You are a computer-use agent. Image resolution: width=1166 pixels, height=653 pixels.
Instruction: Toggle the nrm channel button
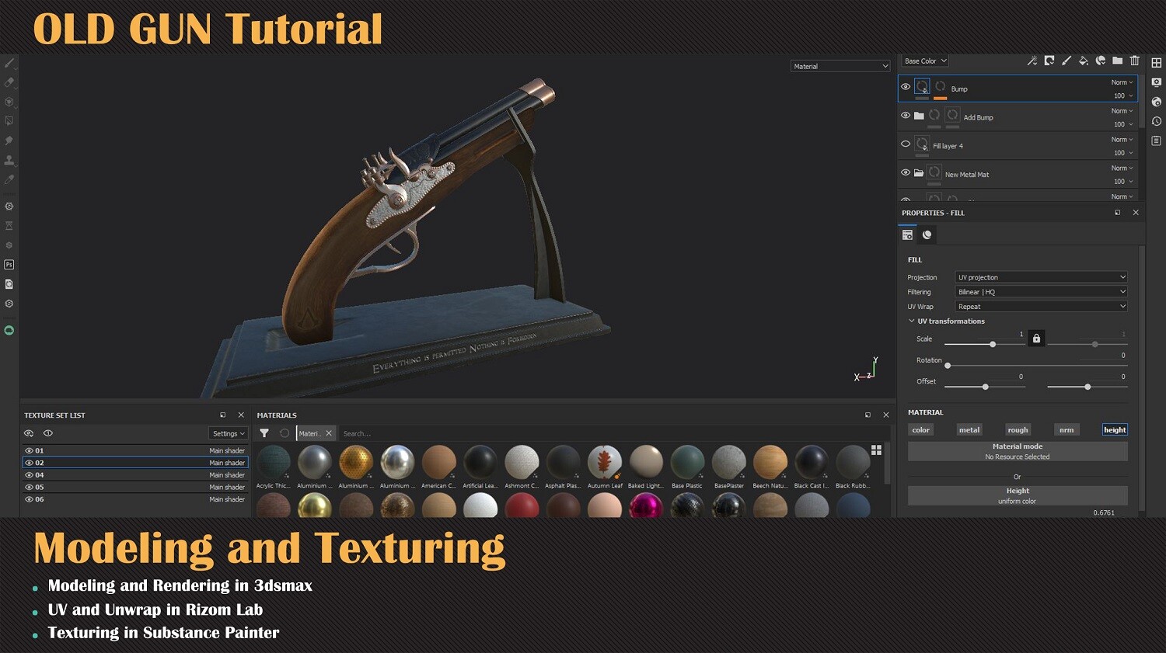(1067, 429)
